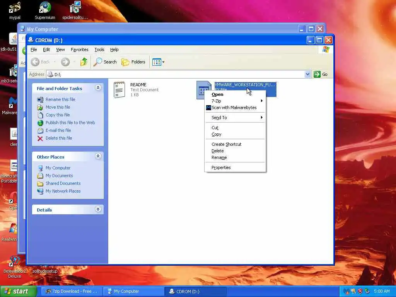Go up one folder level
Screen dimensions: 396x297
tap(84, 62)
